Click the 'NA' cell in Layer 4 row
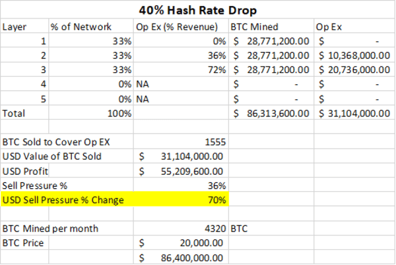Viewport: 396px width, 265px height. click(181, 84)
